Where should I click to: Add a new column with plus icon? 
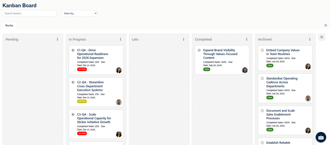pyautogui.click(x=322, y=37)
